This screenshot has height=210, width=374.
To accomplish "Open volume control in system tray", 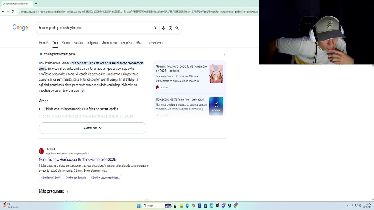I will [x=359, y=206].
